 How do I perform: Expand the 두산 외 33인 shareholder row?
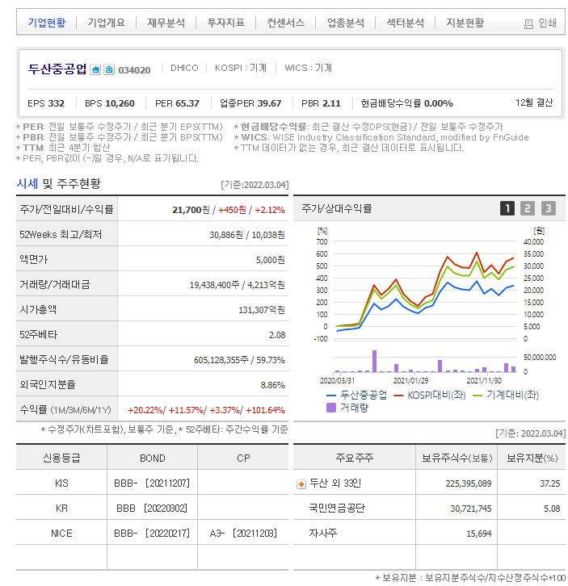pos(301,484)
